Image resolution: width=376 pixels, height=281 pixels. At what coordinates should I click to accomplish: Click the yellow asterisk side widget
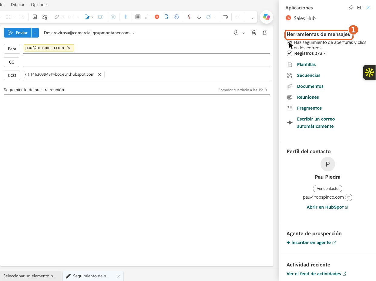(x=369, y=72)
